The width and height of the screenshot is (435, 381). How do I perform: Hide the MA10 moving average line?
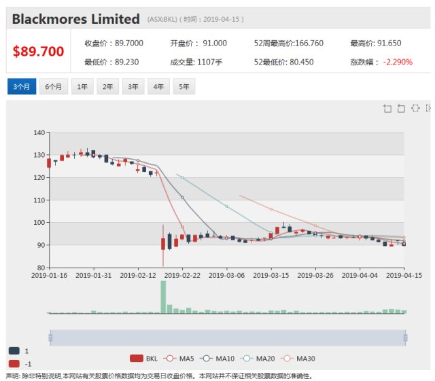click(x=222, y=358)
